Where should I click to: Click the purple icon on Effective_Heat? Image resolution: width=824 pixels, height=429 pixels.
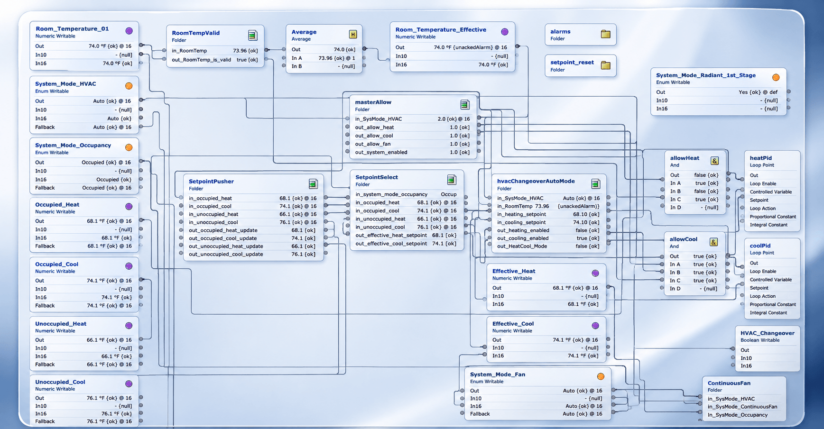[x=595, y=274]
